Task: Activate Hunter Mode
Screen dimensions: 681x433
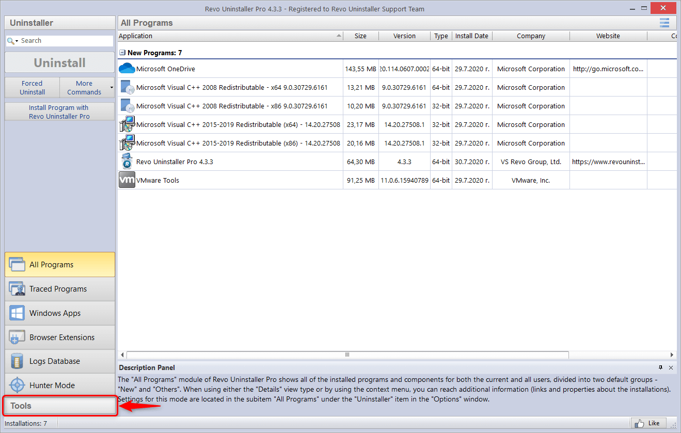Action: 60,386
